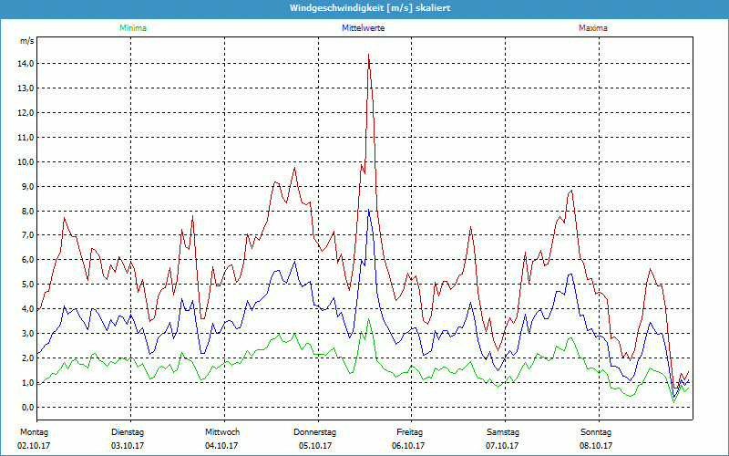Click the 7,0 y-axis value
729x456 pixels.
(x=28, y=235)
